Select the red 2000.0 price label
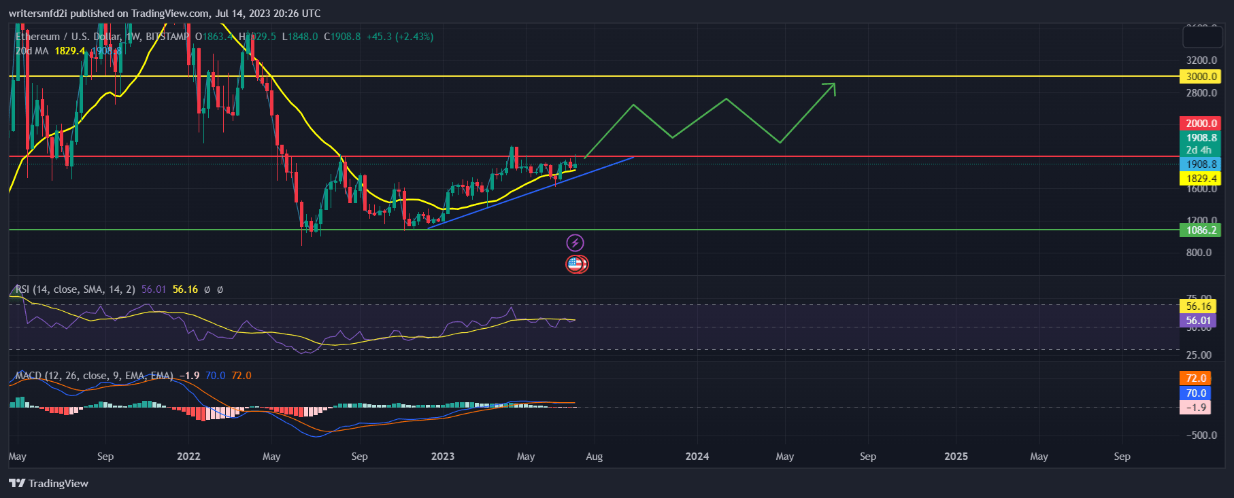Image resolution: width=1234 pixels, height=498 pixels. pyautogui.click(x=1201, y=123)
